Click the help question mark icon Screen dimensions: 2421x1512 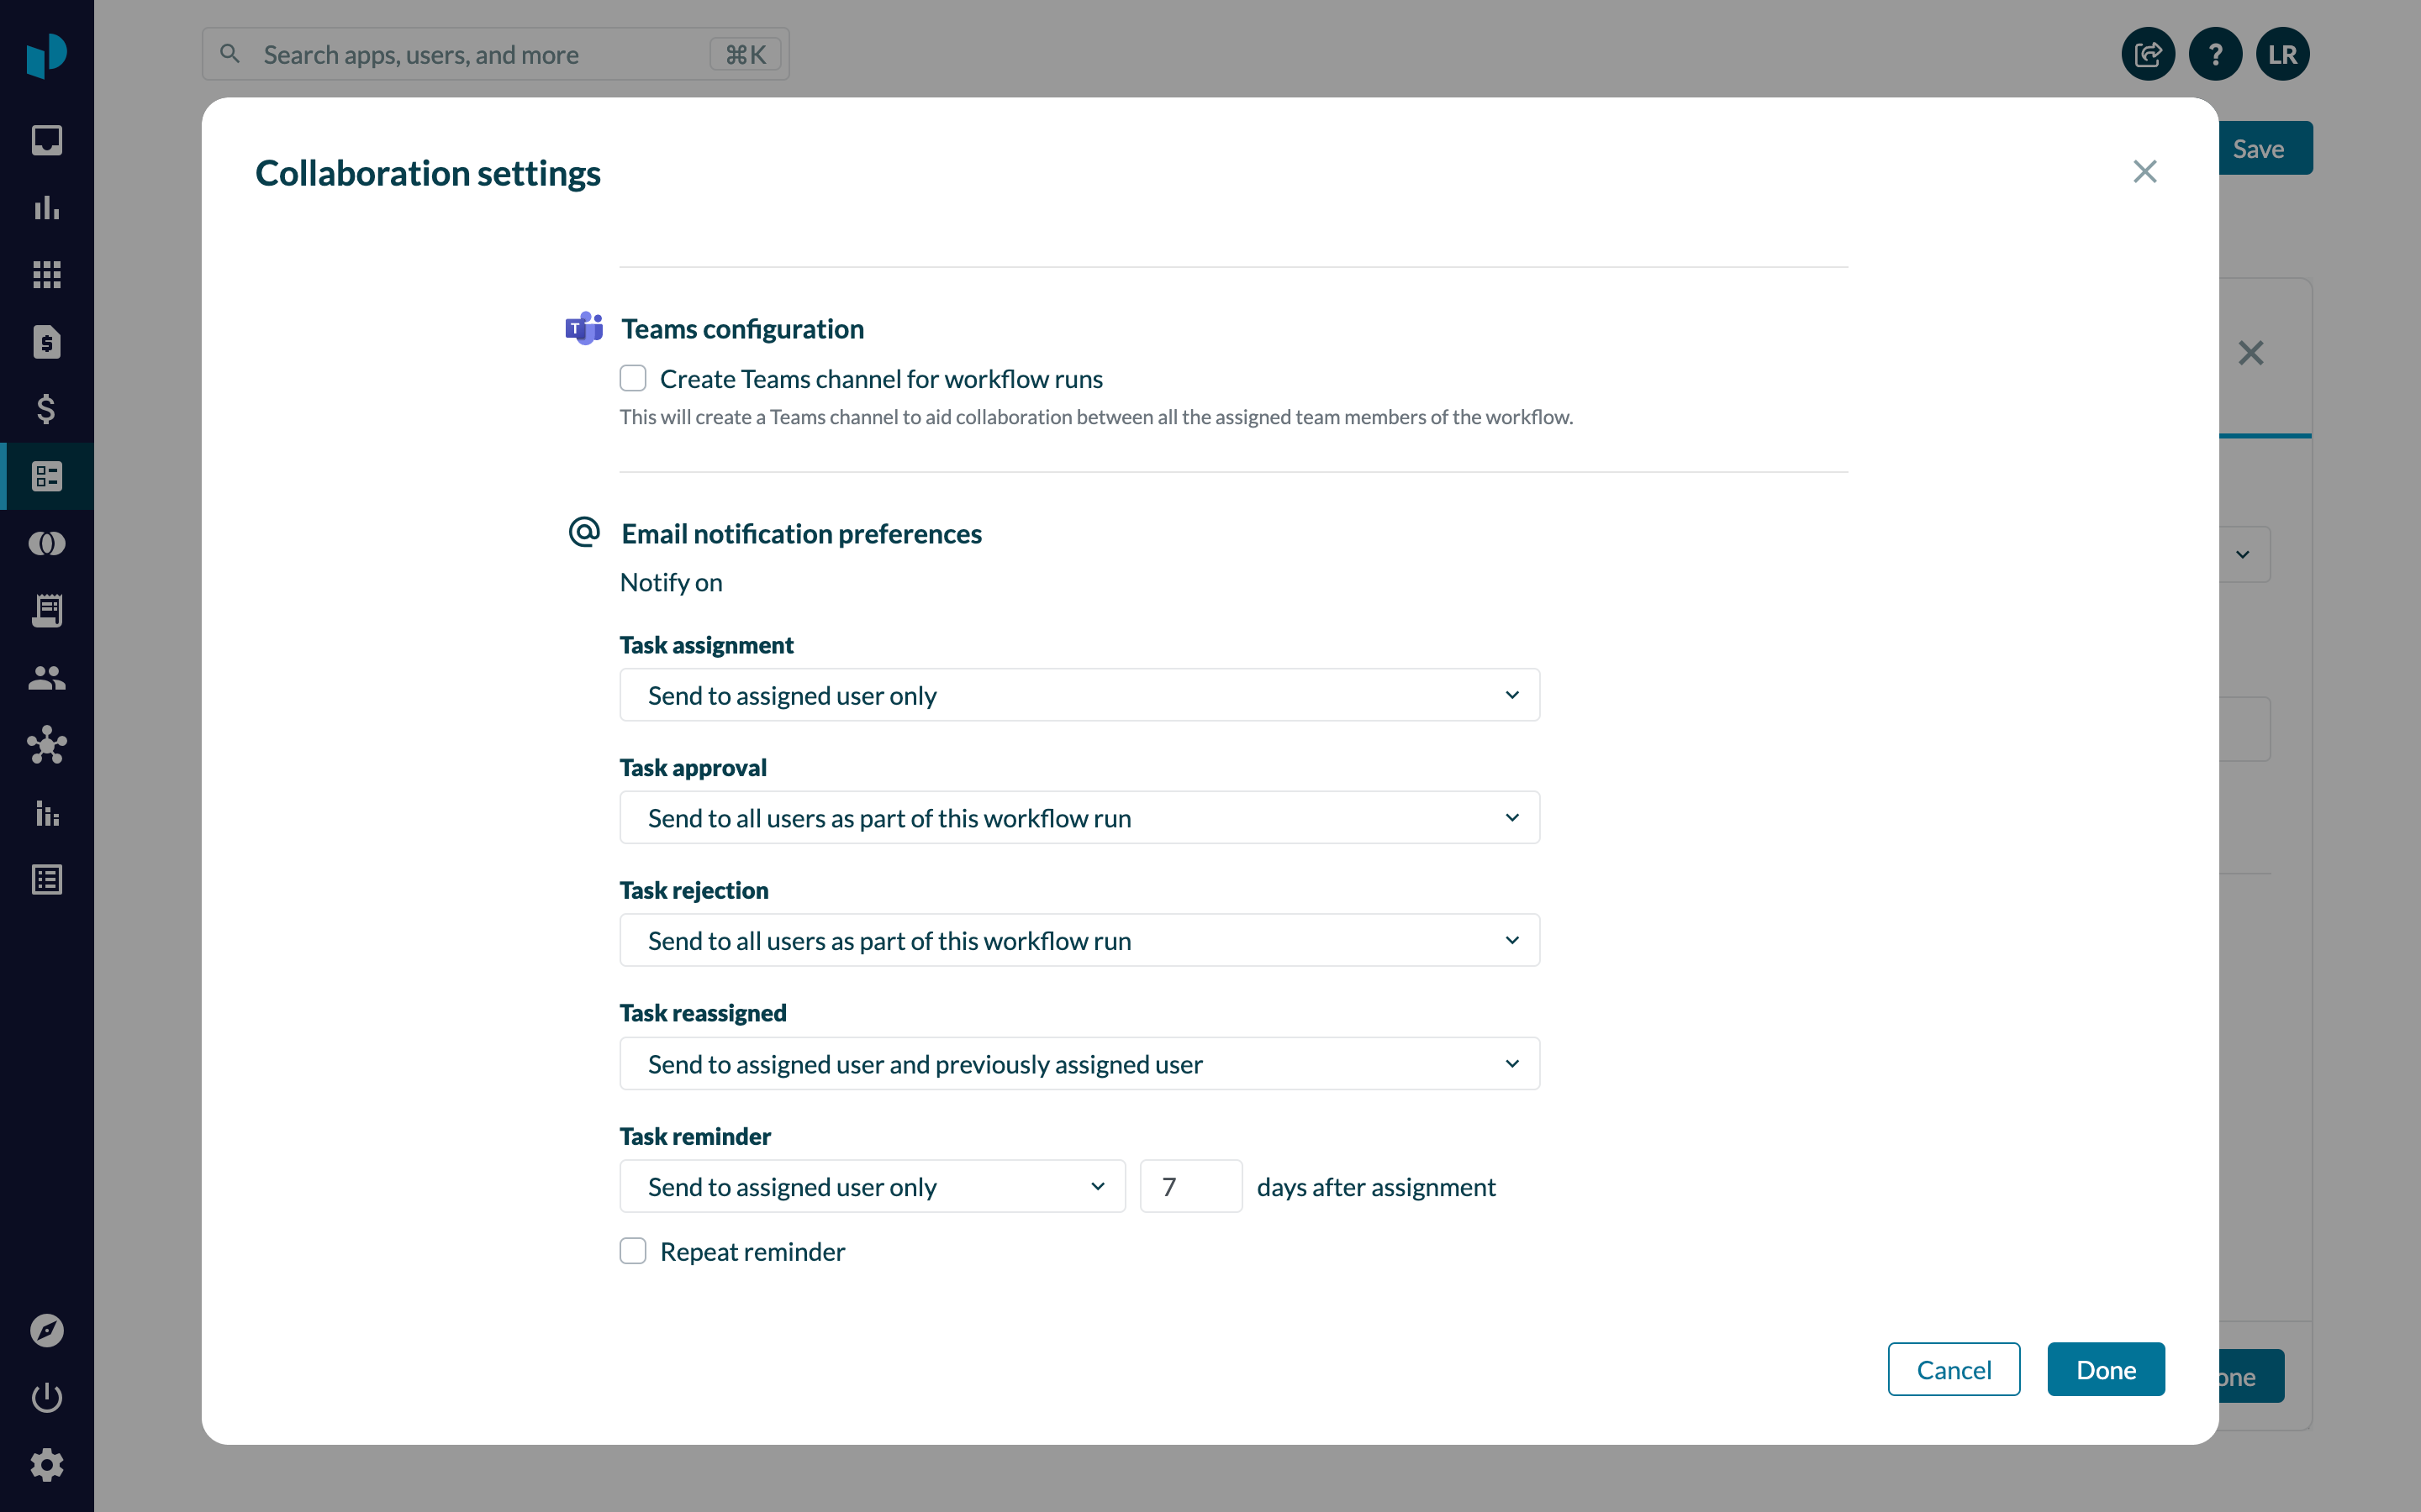click(x=2215, y=54)
